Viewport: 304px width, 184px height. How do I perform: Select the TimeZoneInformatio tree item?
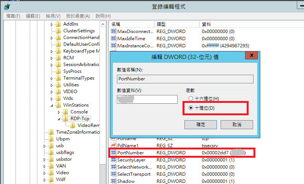78,132
